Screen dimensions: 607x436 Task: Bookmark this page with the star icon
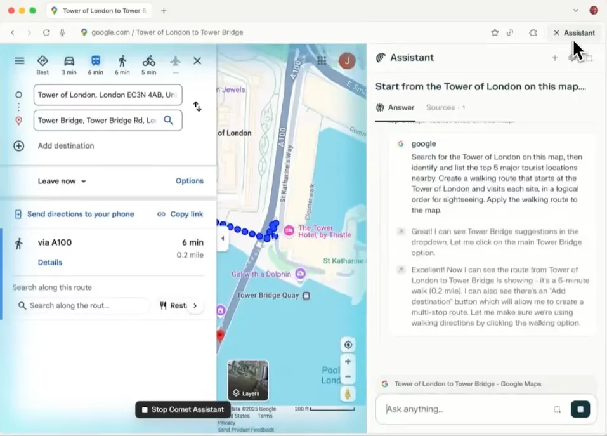495,32
